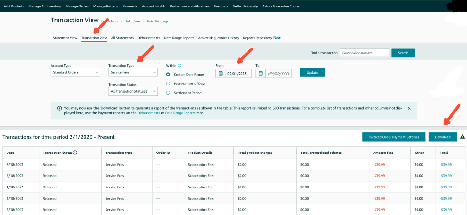
Task: Open Invoiced Order Payment Settings
Action: coord(394,137)
